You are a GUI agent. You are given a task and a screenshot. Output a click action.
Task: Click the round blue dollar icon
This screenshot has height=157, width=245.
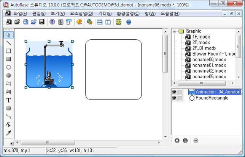[x=52, y=22]
